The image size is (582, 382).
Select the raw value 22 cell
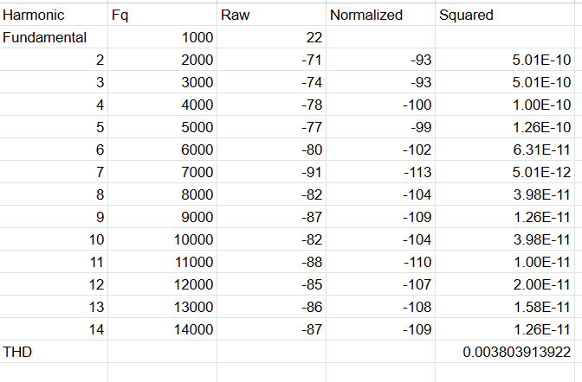tap(271, 37)
